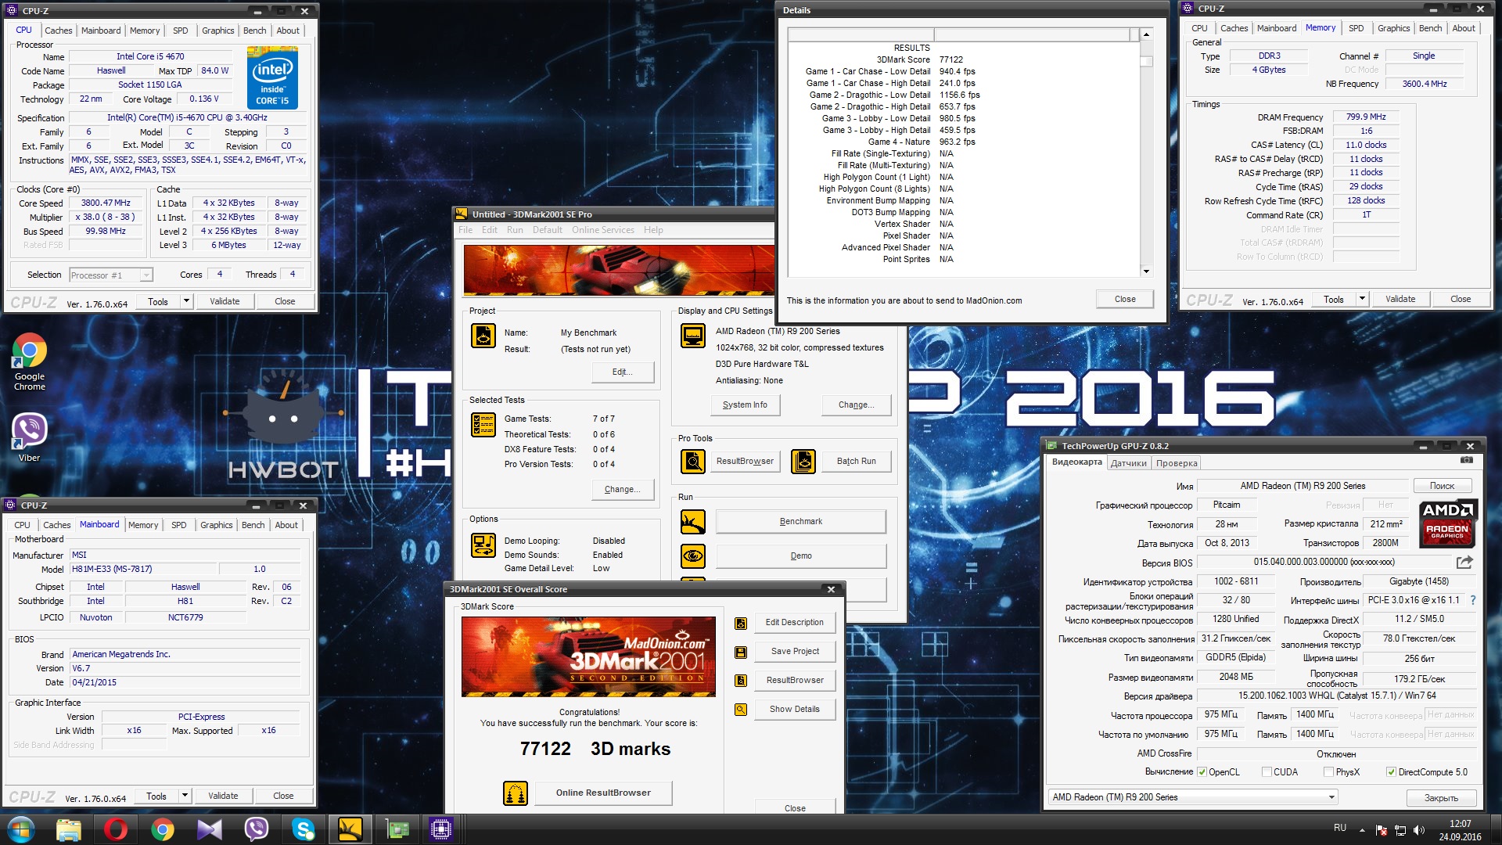Open the Online Services menu in 3DMark2001
1502x845 pixels.
[602, 230]
